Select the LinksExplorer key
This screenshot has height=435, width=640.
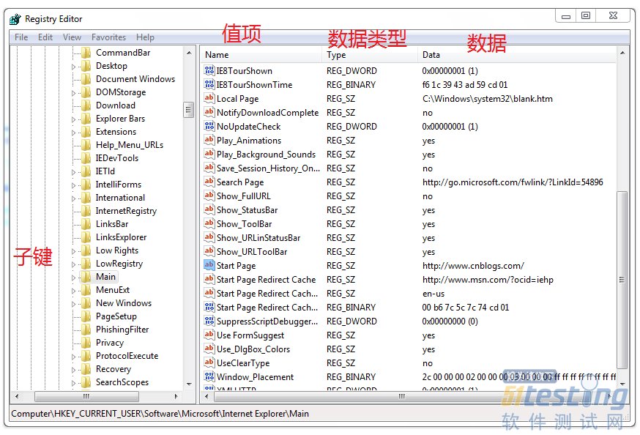(121, 237)
